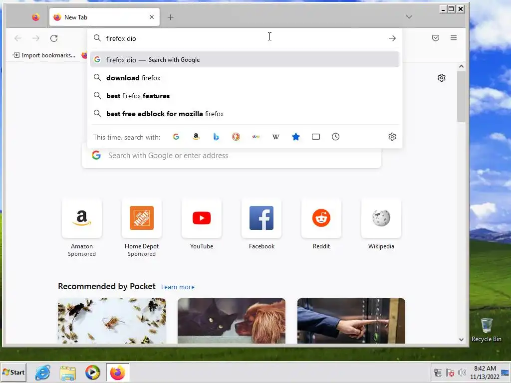Go back one page
511x383 pixels.
click(x=18, y=38)
